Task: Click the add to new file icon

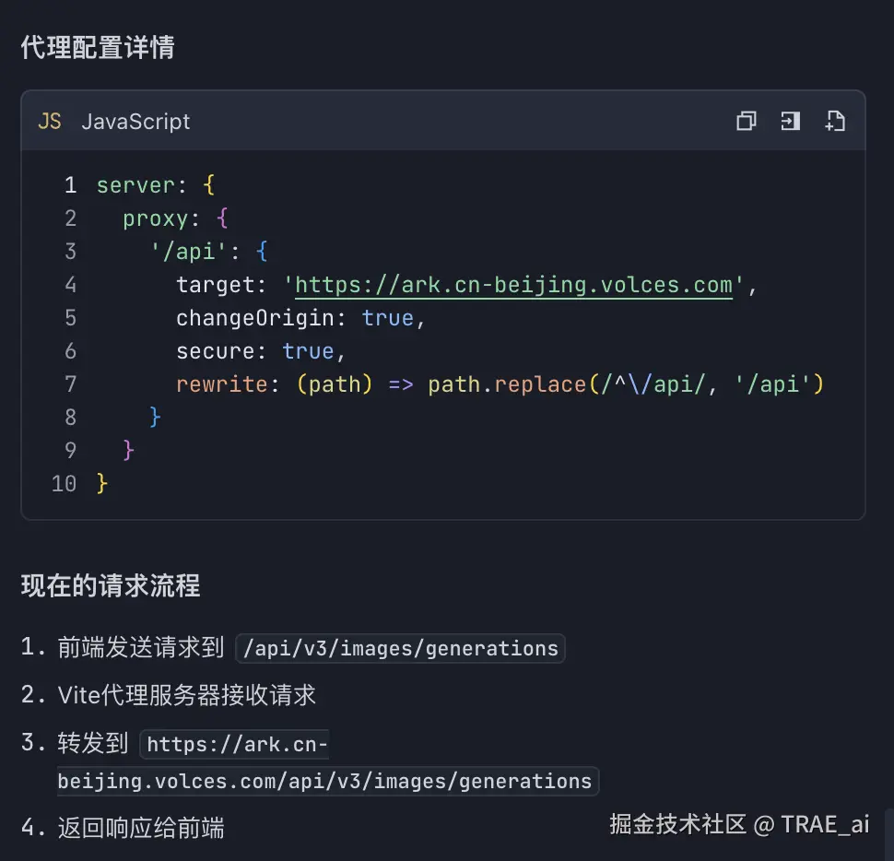Action: point(835,122)
